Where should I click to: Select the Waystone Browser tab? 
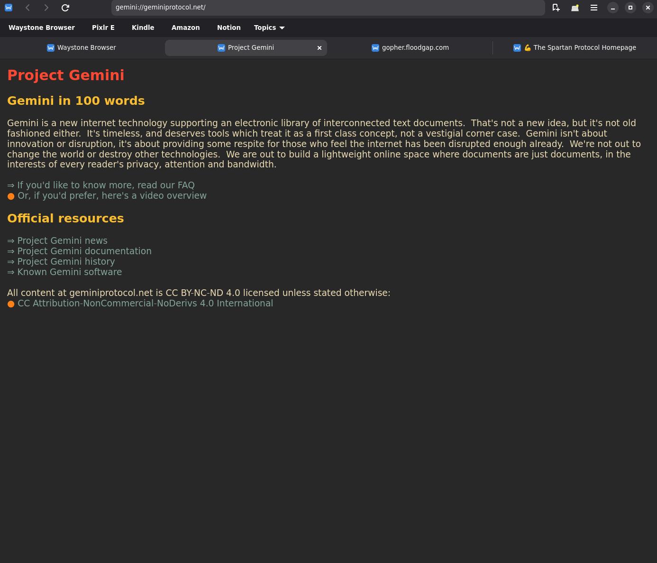(x=82, y=48)
